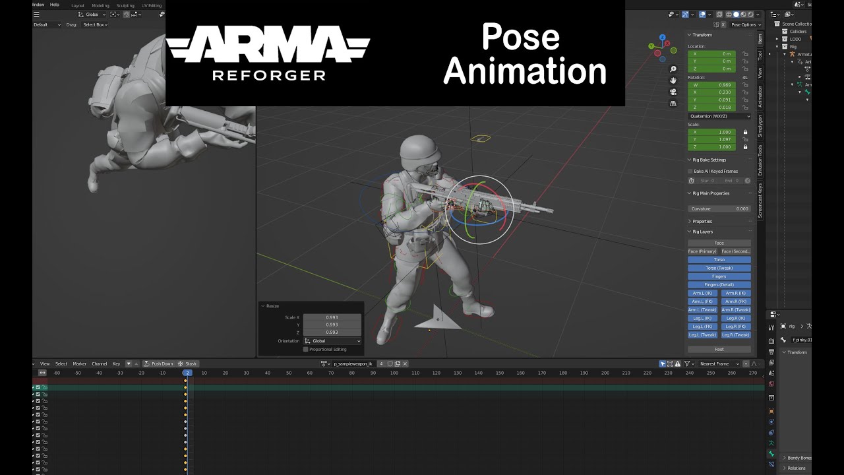Open Quaternion (WXYZ) rotation mode dropdown
The width and height of the screenshot is (844, 475).
tap(719, 116)
